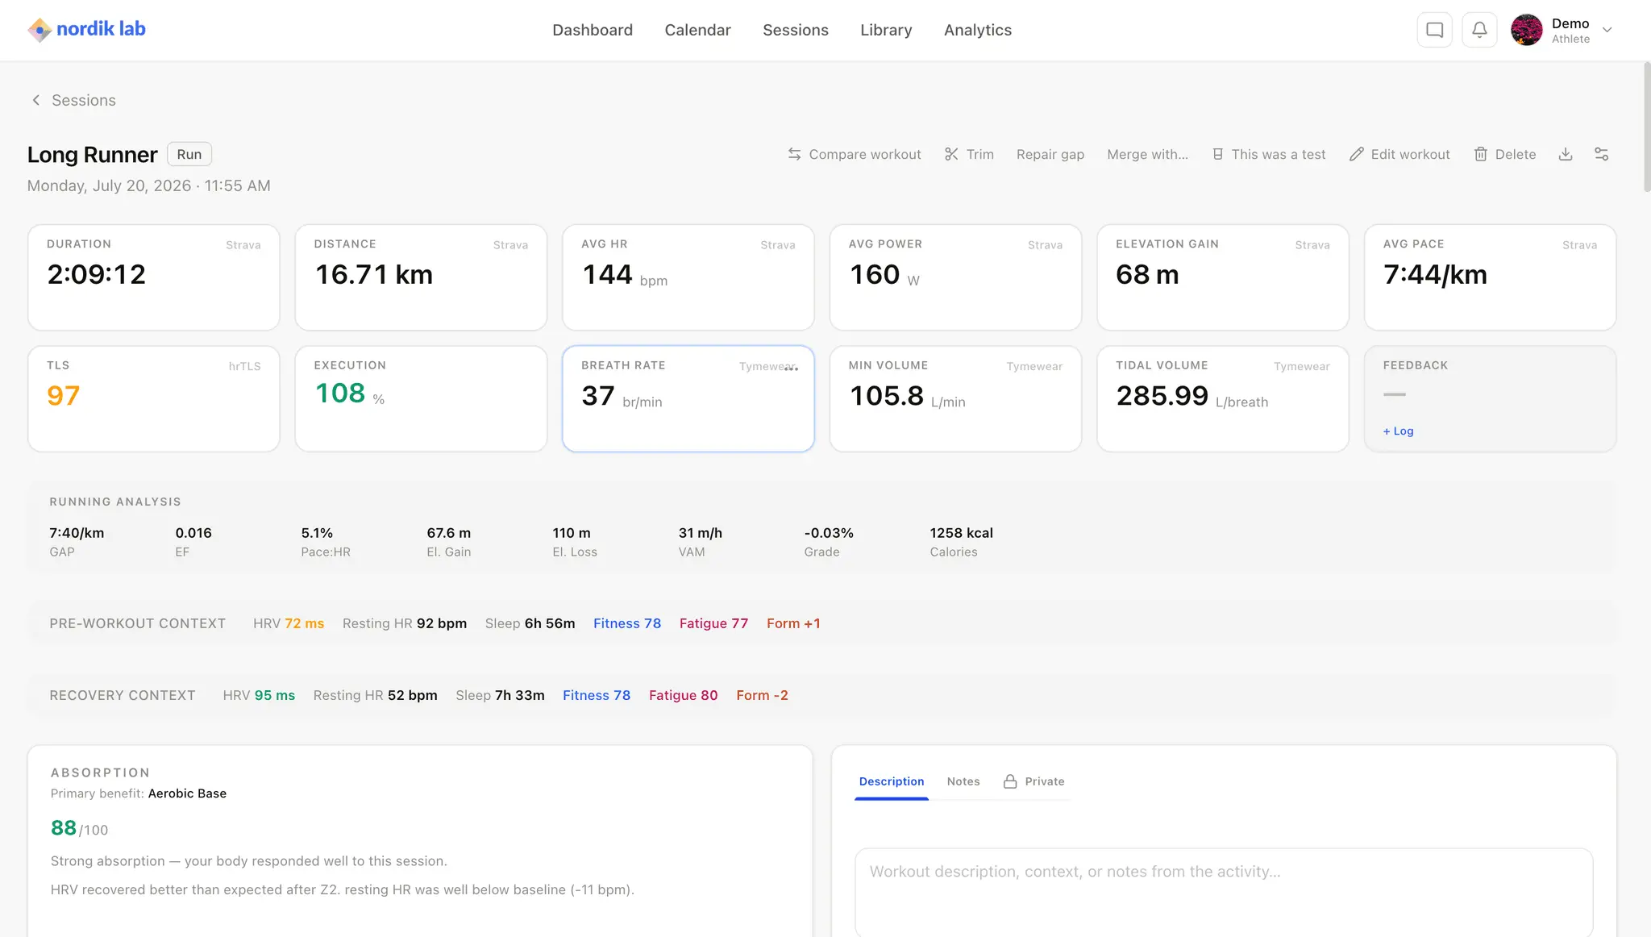Open the messages chat icon
This screenshot has width=1651, height=937.
(x=1434, y=30)
